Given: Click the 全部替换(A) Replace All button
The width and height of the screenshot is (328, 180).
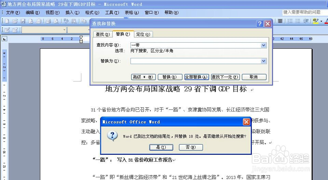Looking at the screenshot, I should [x=196, y=77].
